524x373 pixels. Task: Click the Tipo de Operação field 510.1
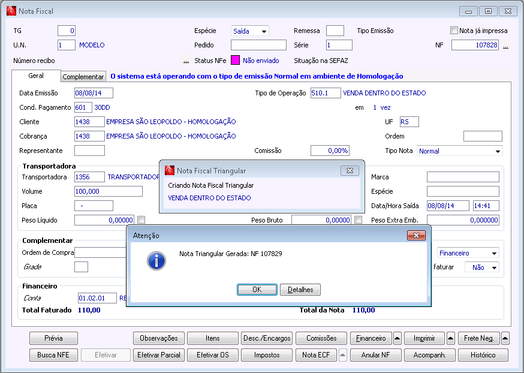326,93
